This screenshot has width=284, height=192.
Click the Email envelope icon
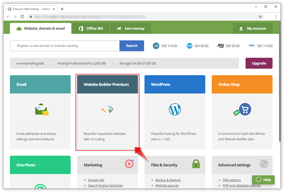pos(41,109)
